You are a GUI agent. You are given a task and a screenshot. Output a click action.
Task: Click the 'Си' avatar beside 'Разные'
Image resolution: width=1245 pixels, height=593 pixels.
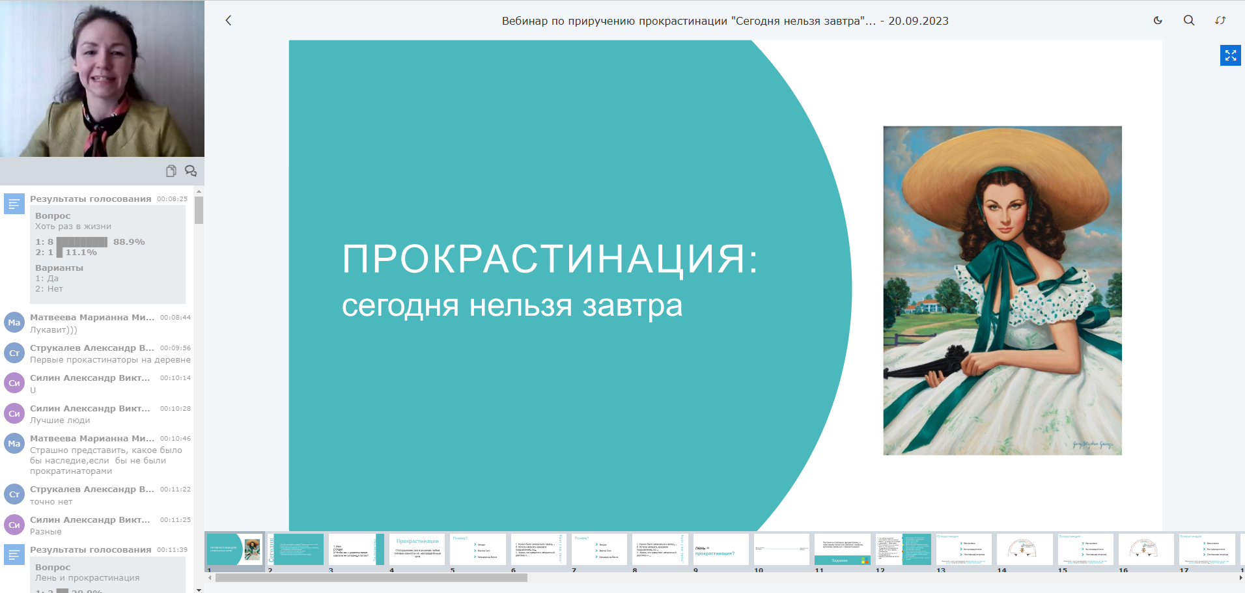[14, 525]
